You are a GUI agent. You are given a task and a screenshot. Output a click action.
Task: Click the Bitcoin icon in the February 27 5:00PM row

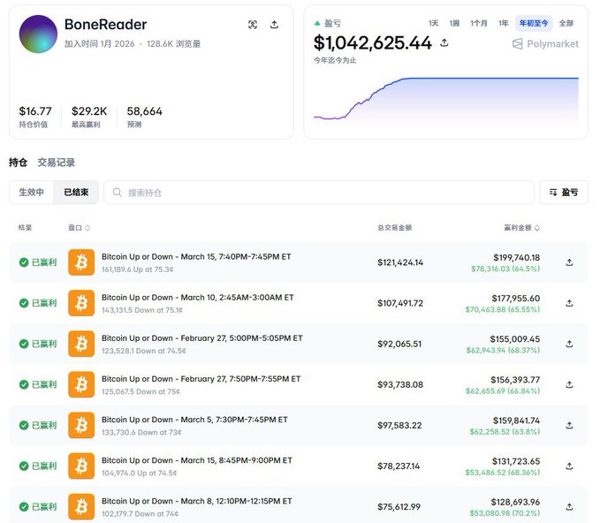81,344
